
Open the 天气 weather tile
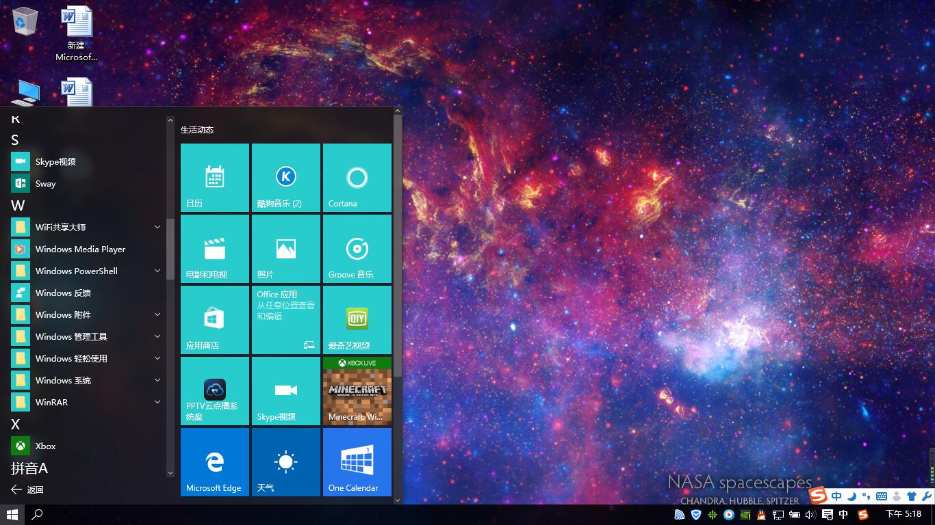[286, 462]
